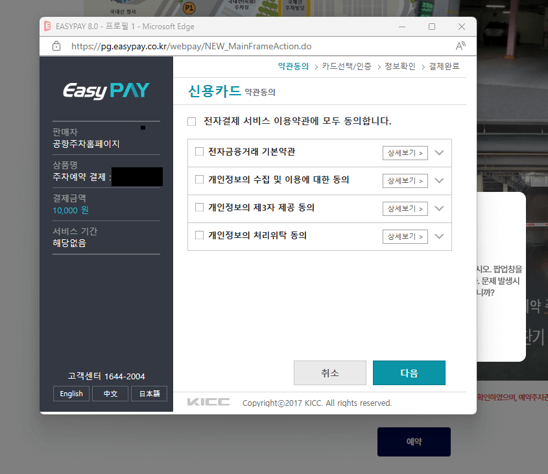Click the 해당없음 service period text
This screenshot has height=474, width=548.
[x=69, y=243]
